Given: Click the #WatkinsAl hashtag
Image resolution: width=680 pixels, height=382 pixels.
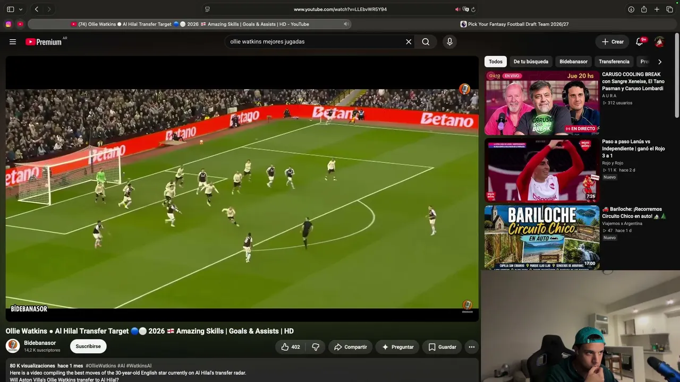Looking at the screenshot, I should (x=139, y=366).
